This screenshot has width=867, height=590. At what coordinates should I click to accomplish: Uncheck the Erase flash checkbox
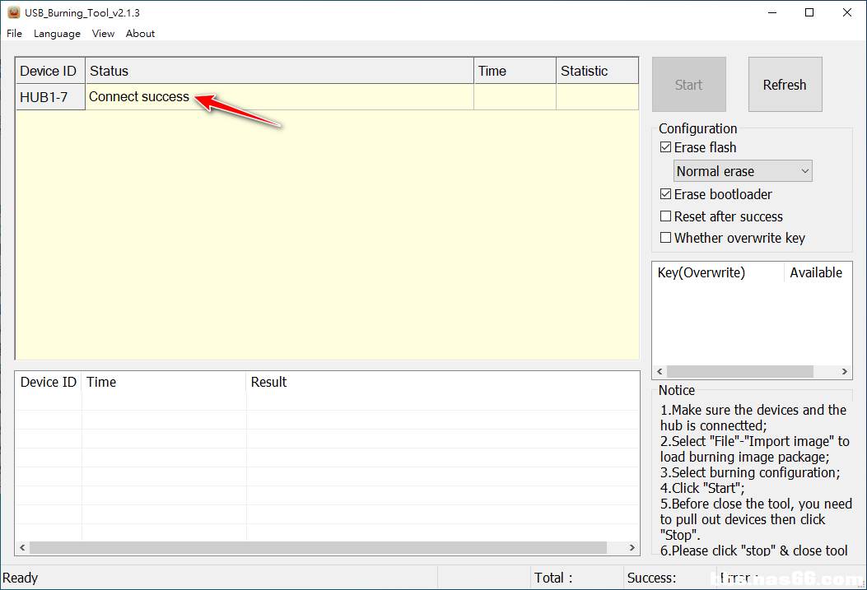point(666,148)
